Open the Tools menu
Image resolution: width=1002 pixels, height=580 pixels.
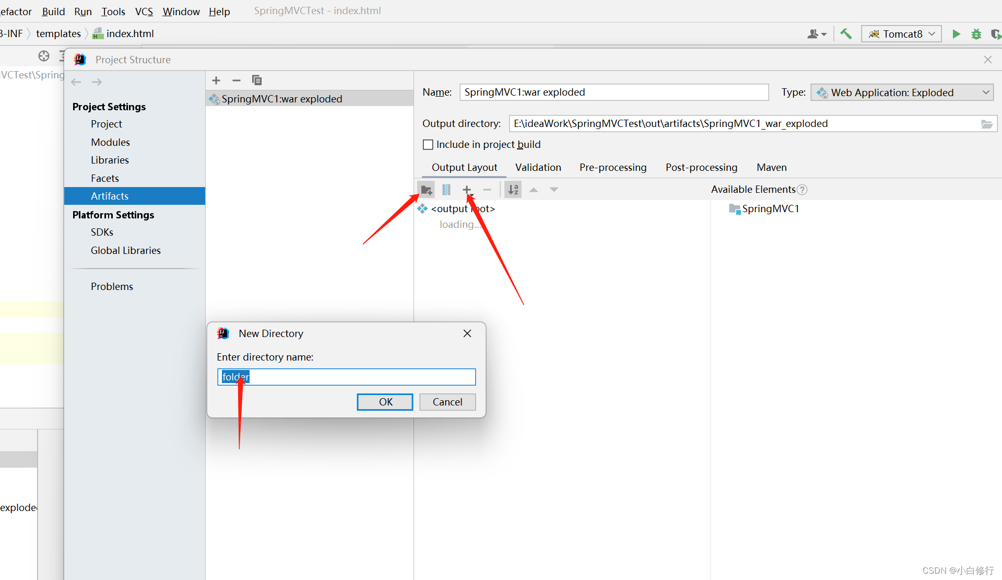(x=113, y=11)
